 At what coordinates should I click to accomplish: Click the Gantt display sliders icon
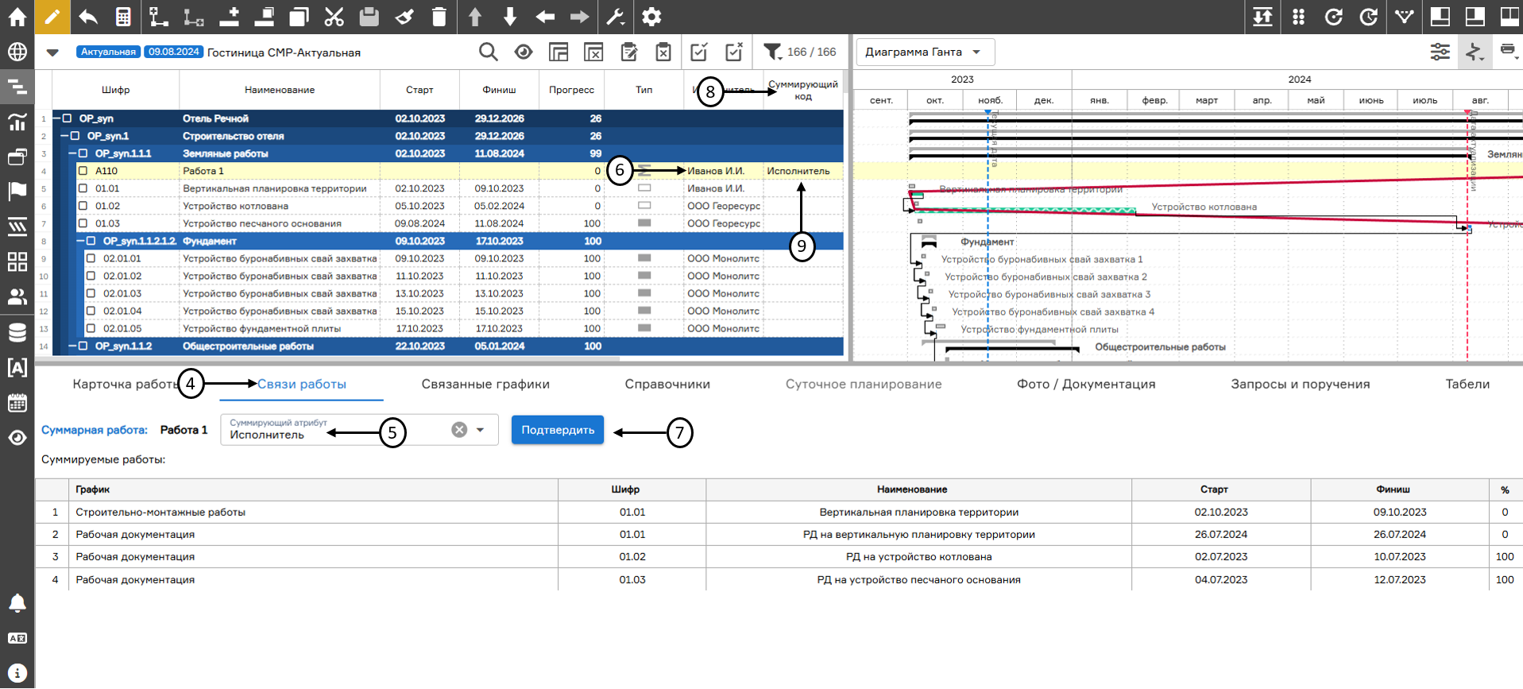(x=1440, y=52)
